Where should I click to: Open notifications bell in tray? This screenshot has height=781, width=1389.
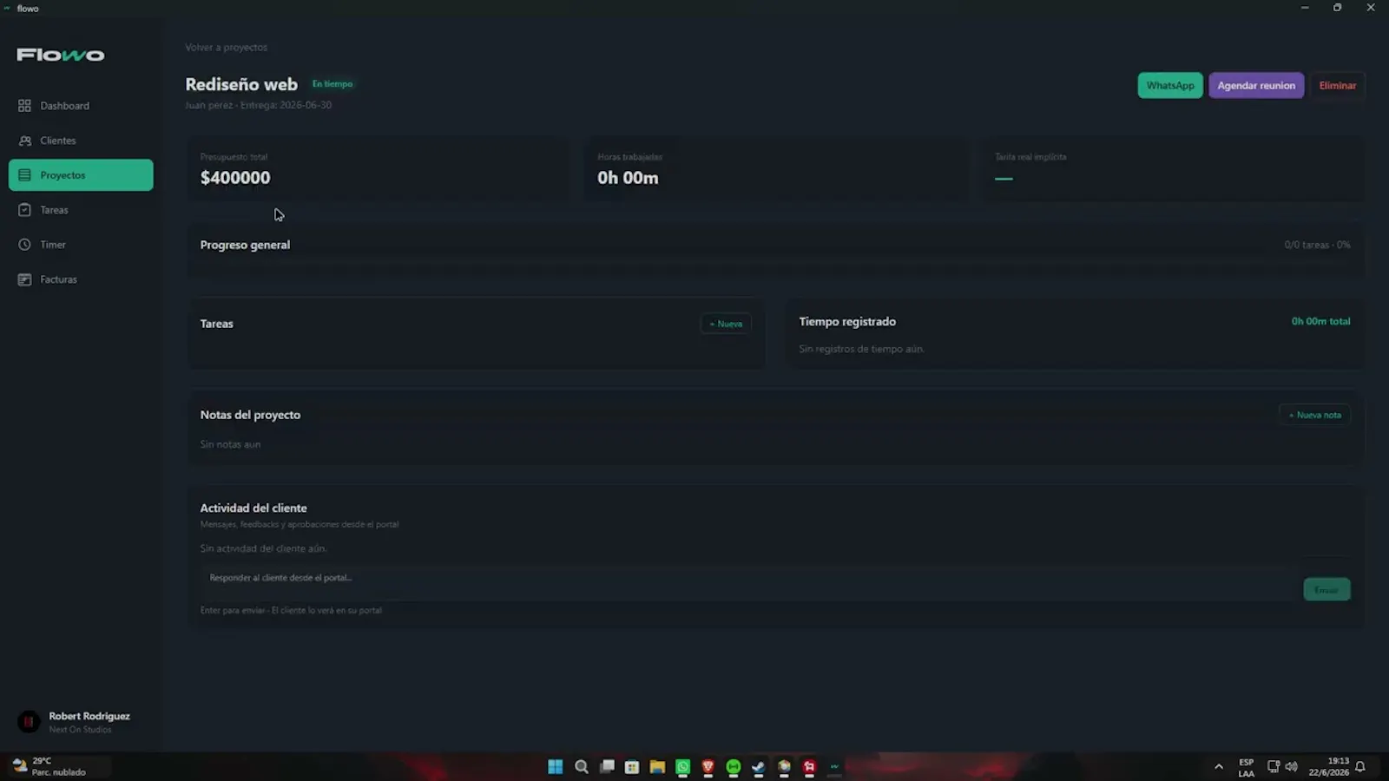pyautogui.click(x=1360, y=767)
